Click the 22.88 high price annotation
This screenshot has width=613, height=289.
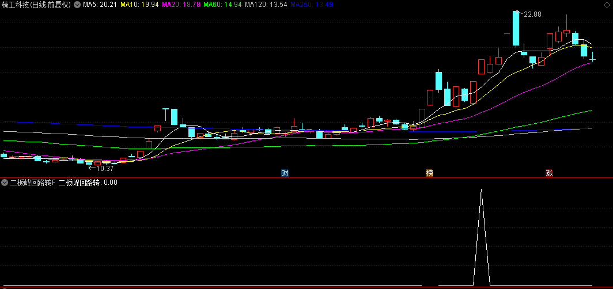click(533, 14)
